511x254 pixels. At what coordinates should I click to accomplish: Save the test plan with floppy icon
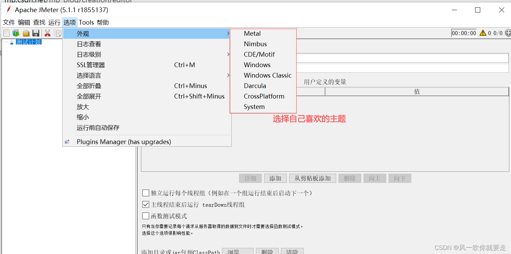36,33
